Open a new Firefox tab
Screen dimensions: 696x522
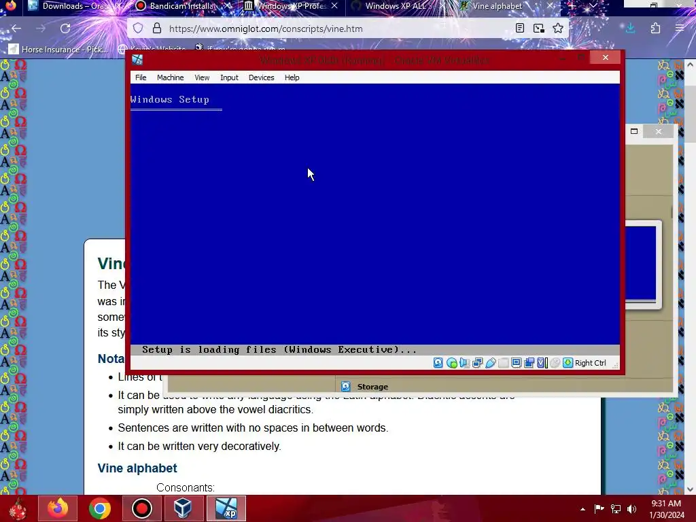[572, 5]
